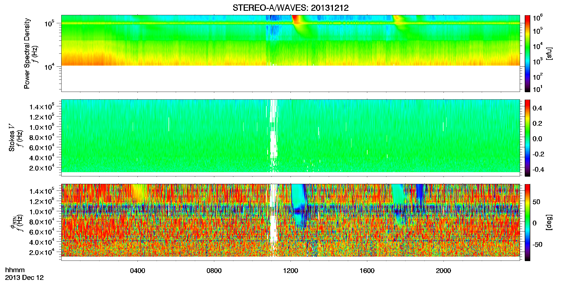Select the 2013 Dec 12 date label
The width and height of the screenshot is (581, 299).
[x=24, y=278]
